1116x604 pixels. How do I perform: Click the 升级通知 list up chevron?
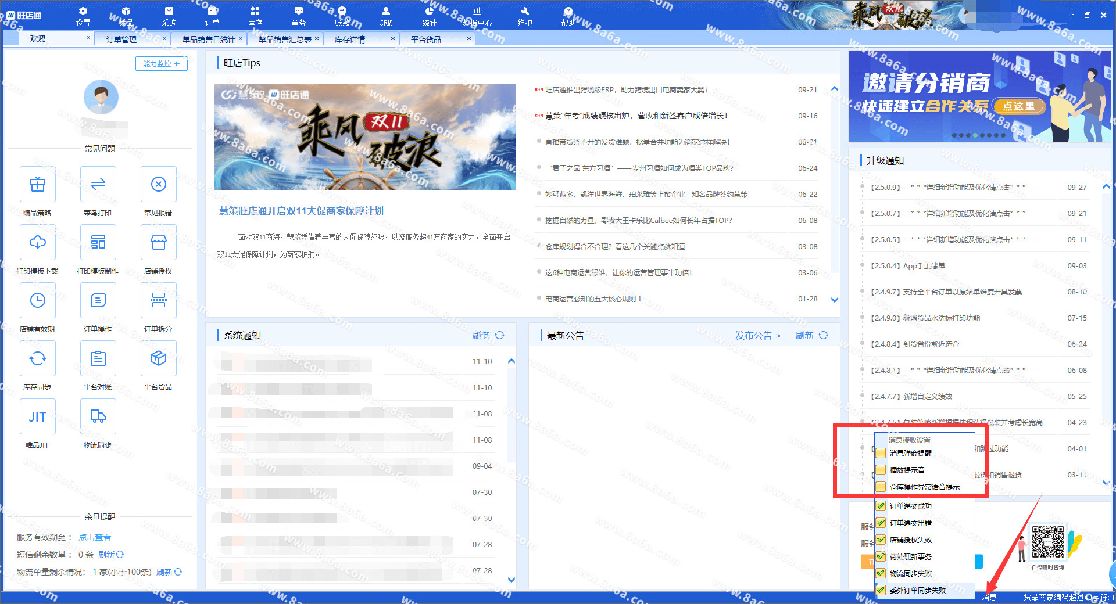point(1106,186)
